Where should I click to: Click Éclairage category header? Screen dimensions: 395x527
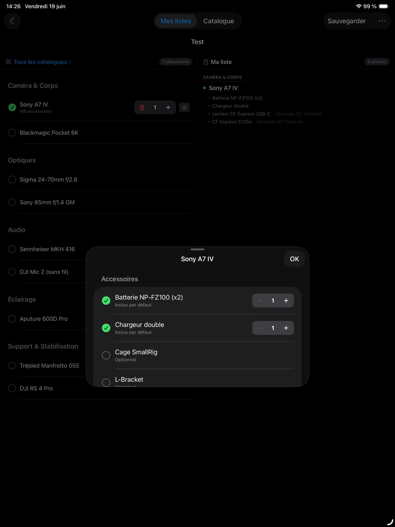click(x=22, y=299)
